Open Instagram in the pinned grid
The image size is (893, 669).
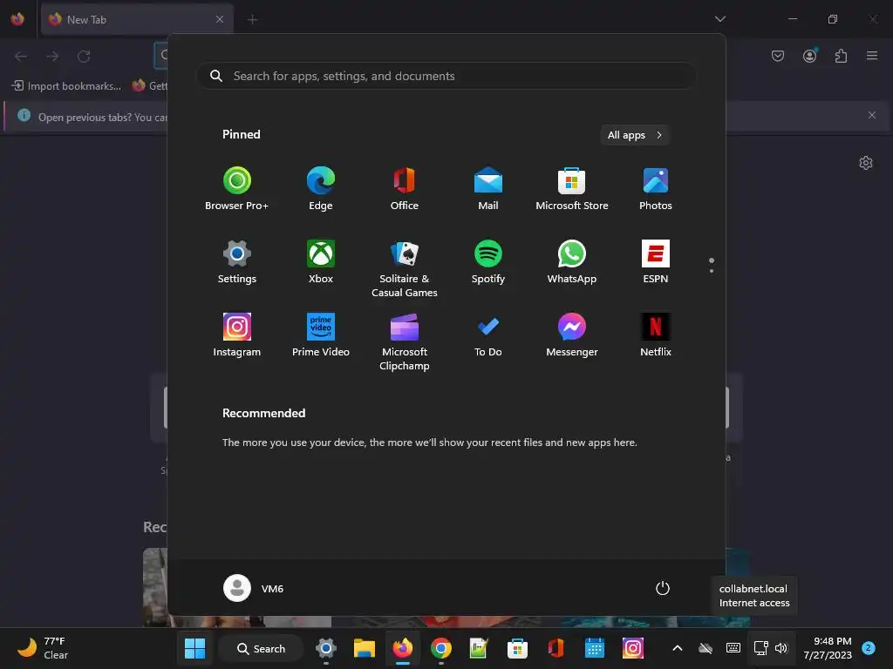tap(237, 335)
